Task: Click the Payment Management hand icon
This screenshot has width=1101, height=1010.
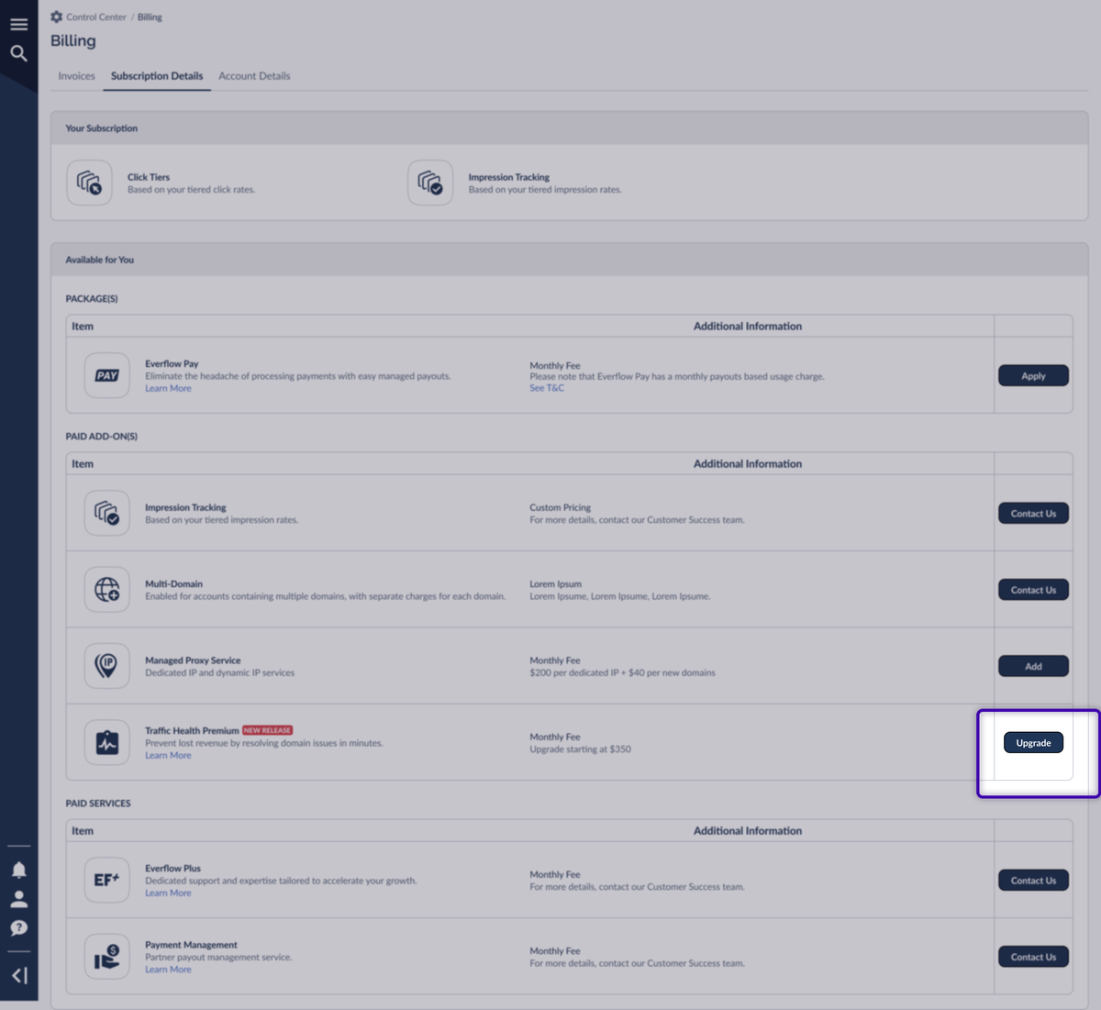Action: tap(107, 957)
